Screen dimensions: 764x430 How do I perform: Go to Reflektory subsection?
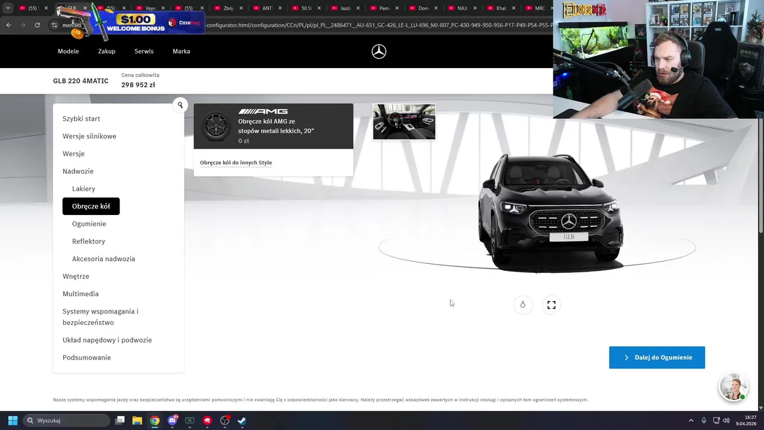coord(88,241)
